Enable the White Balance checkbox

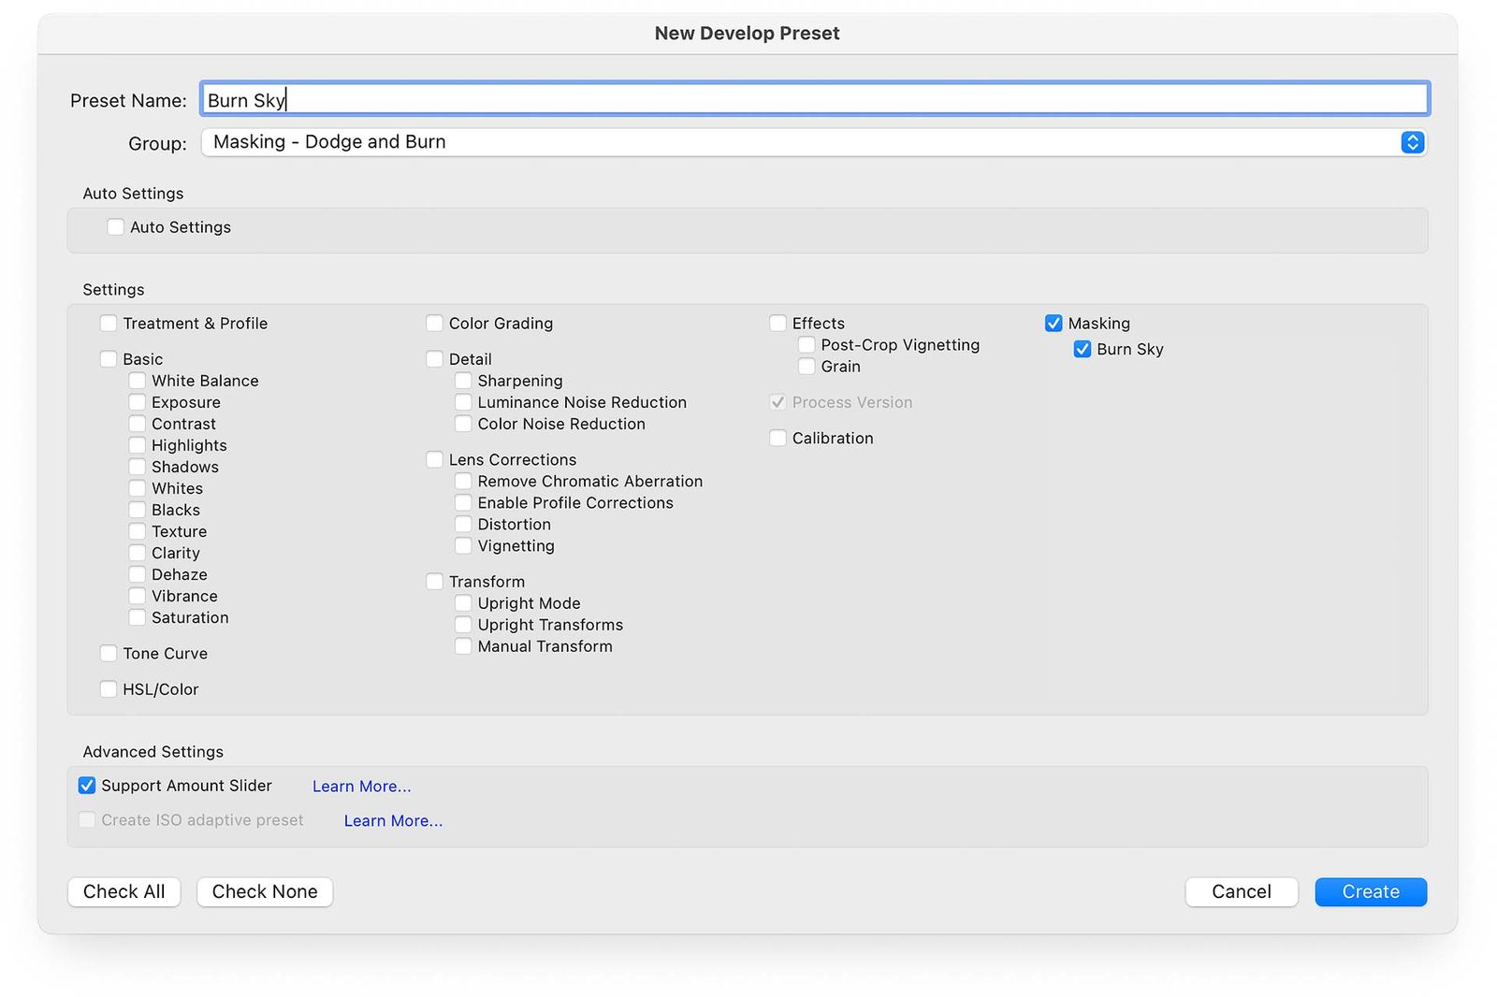[138, 381]
